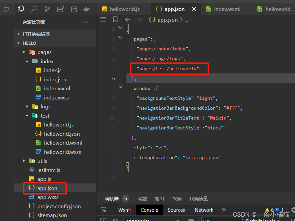Open app.wxss in the explorer
This screenshot has width=295, height=221.
(x=48, y=197)
